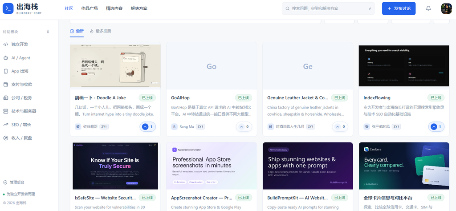Click the 管理后台 shield icon
The height and width of the screenshot is (211, 456).
coord(5,182)
